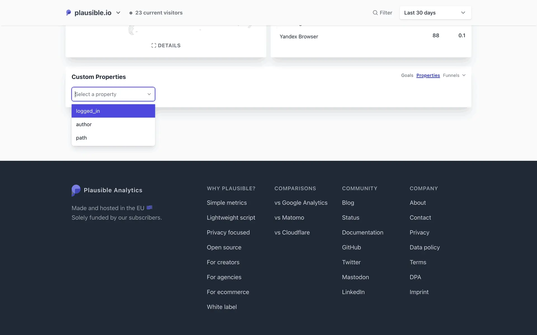Visit the GitHub community link
537x335 pixels.
click(351, 247)
